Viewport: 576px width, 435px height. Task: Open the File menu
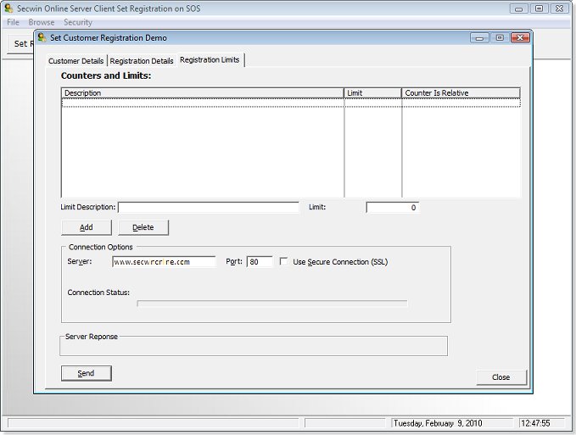click(13, 22)
